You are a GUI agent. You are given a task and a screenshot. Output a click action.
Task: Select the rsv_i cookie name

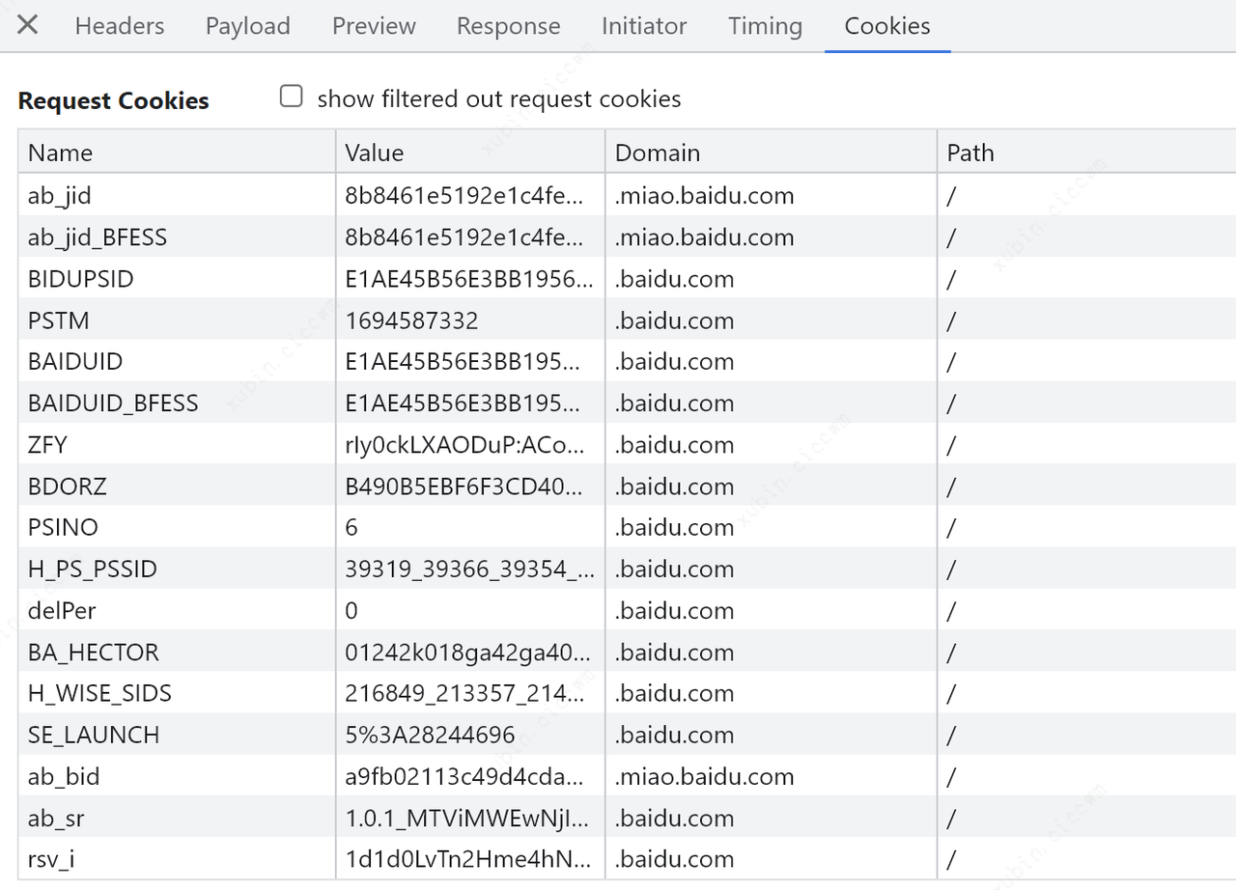tap(51, 859)
